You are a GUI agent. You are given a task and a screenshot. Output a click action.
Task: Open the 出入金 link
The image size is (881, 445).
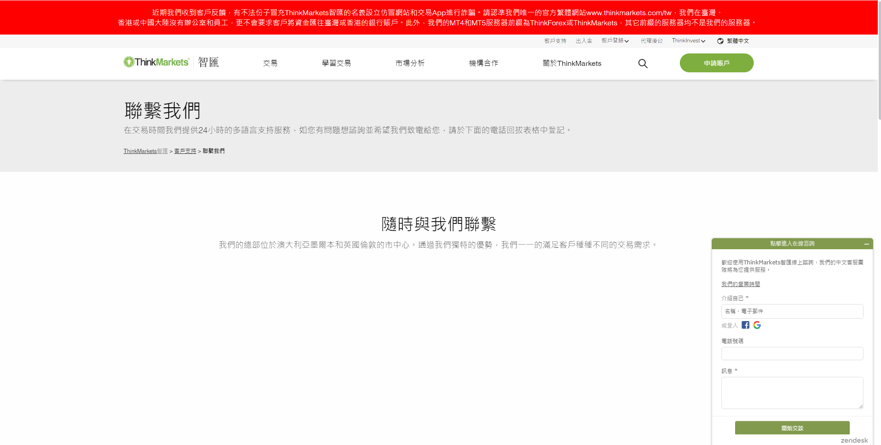(x=583, y=41)
